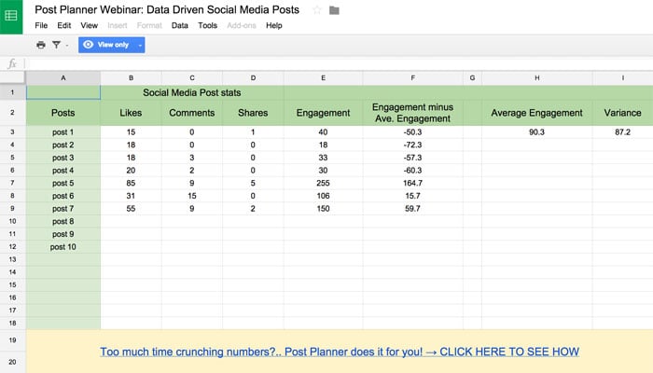653x373 pixels.
Task: Open the View menu
Action: (90, 25)
